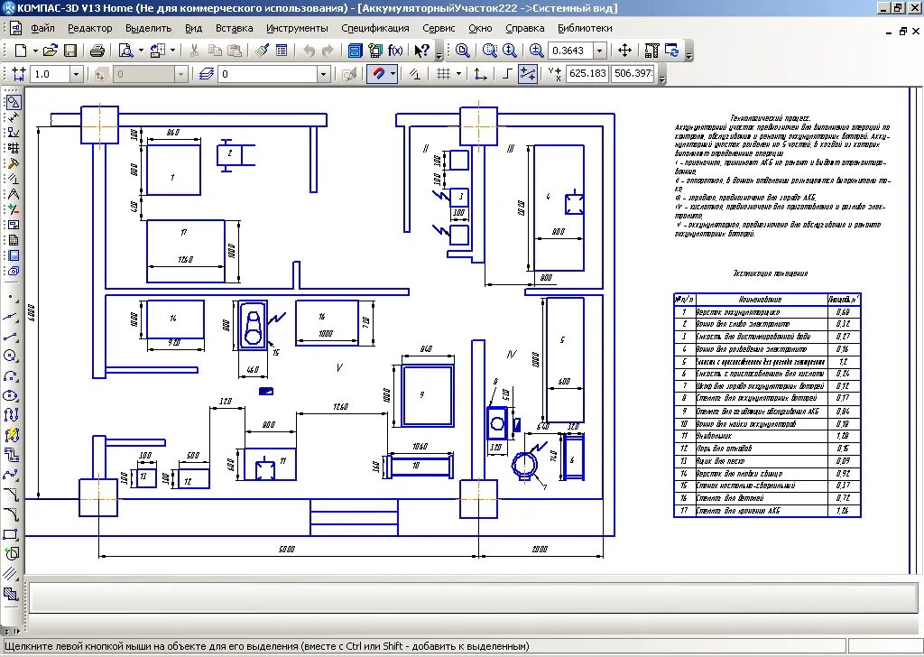Open the Справка menu
This screenshot has width=924, height=657.
[x=524, y=28]
